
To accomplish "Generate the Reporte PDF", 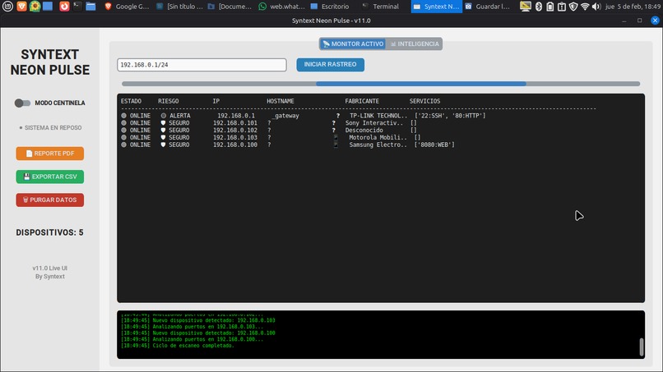I will 50,154.
